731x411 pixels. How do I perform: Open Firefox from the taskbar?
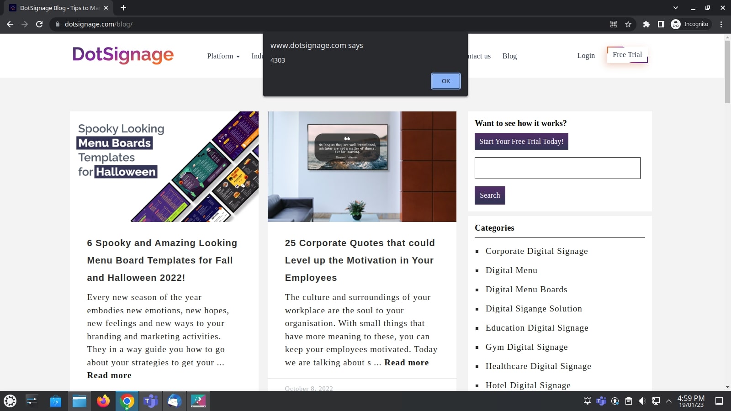[x=103, y=401]
